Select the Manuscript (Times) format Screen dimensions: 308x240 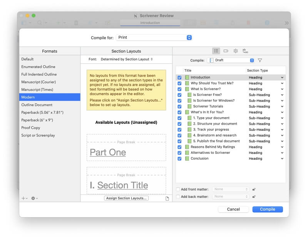point(50,90)
